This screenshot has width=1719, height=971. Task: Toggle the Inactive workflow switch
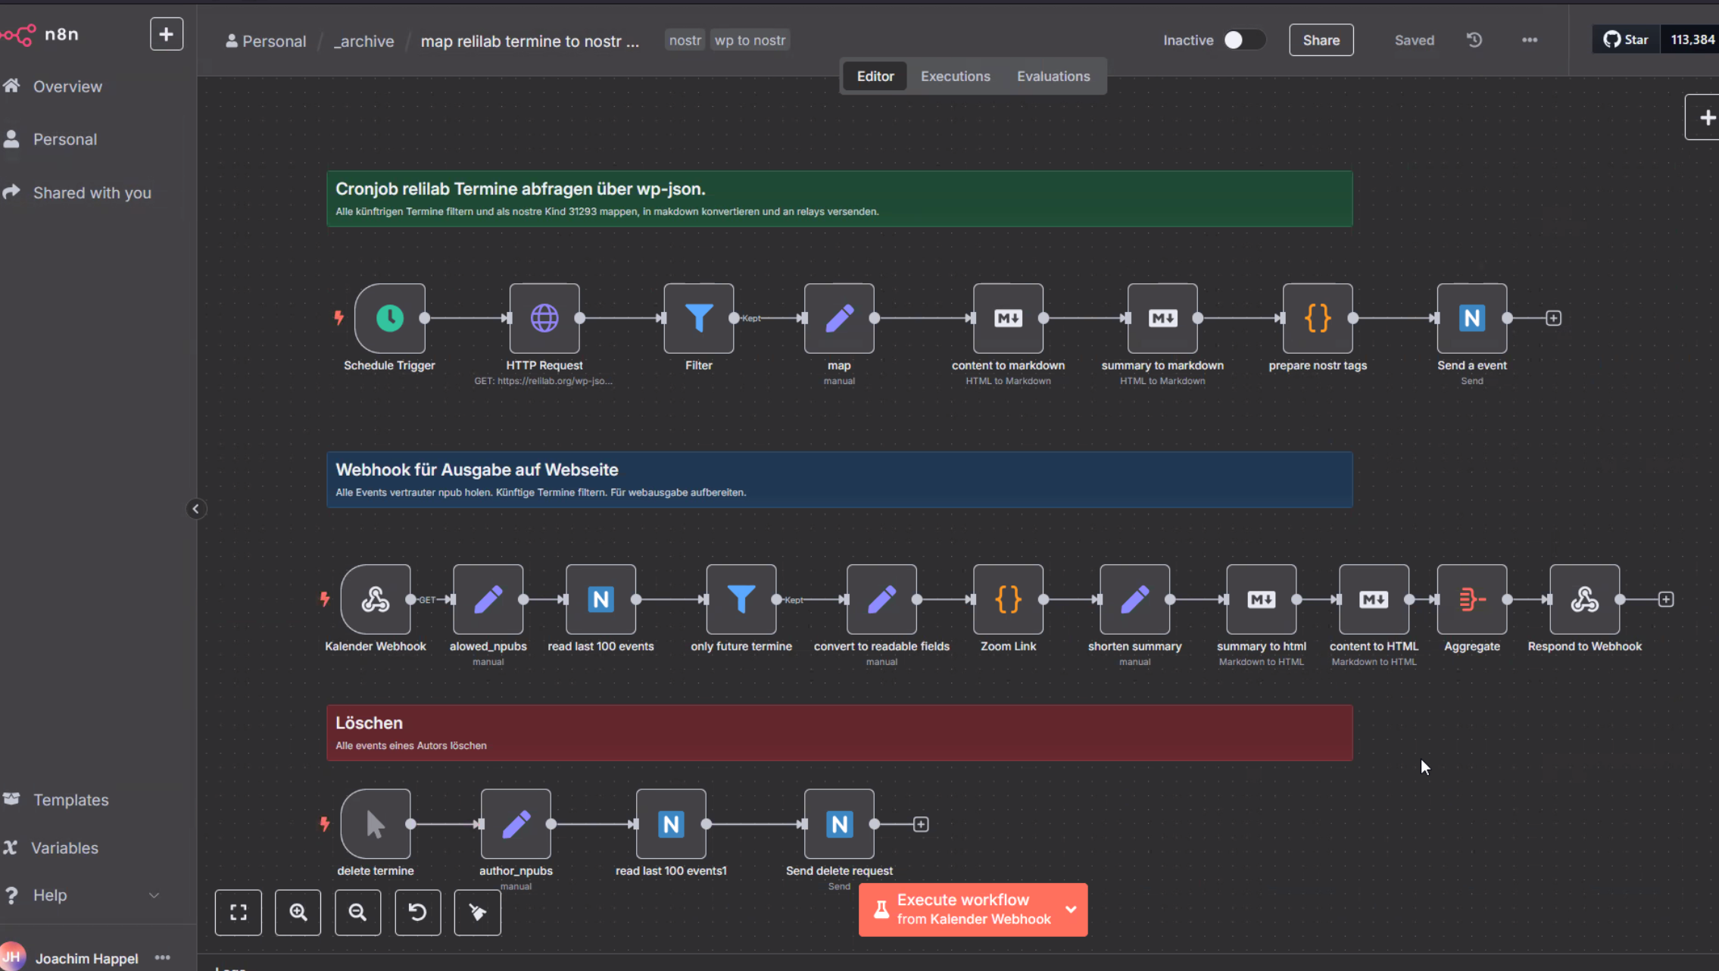coord(1243,40)
